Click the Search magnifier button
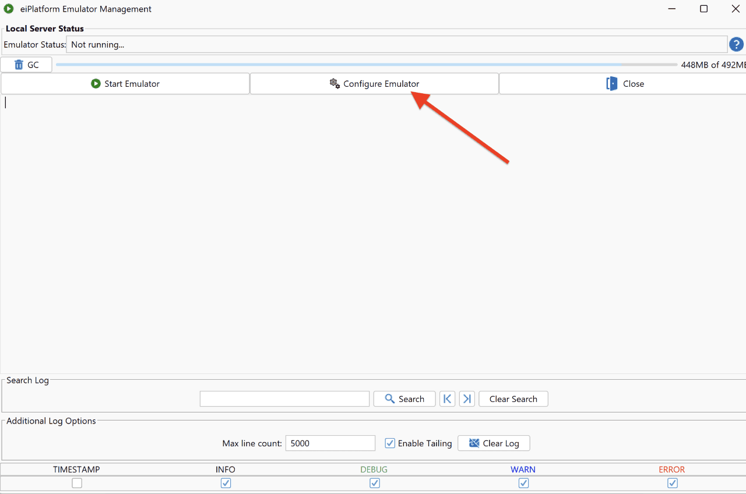Screen dimensions: 746x494 point(404,399)
